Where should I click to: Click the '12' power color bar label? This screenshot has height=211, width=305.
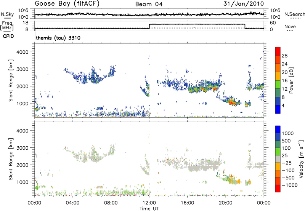(284, 89)
